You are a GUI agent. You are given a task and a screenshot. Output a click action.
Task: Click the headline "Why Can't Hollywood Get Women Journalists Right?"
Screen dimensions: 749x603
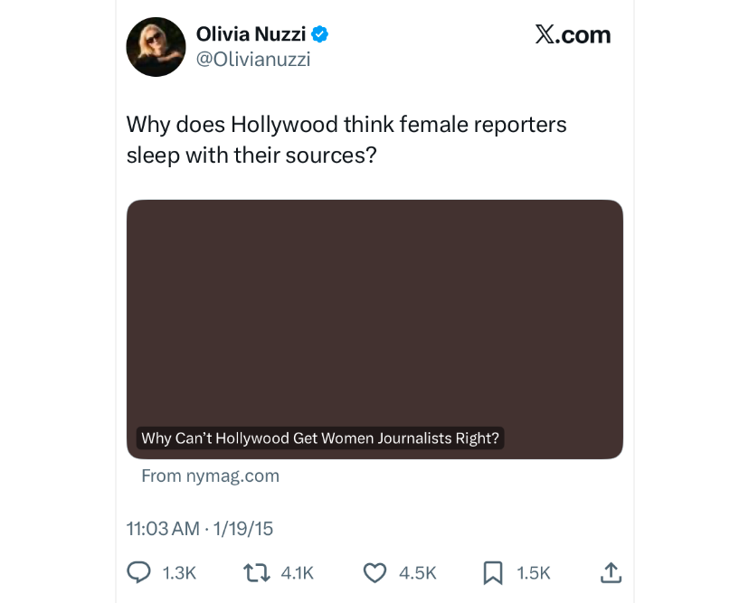click(x=320, y=438)
